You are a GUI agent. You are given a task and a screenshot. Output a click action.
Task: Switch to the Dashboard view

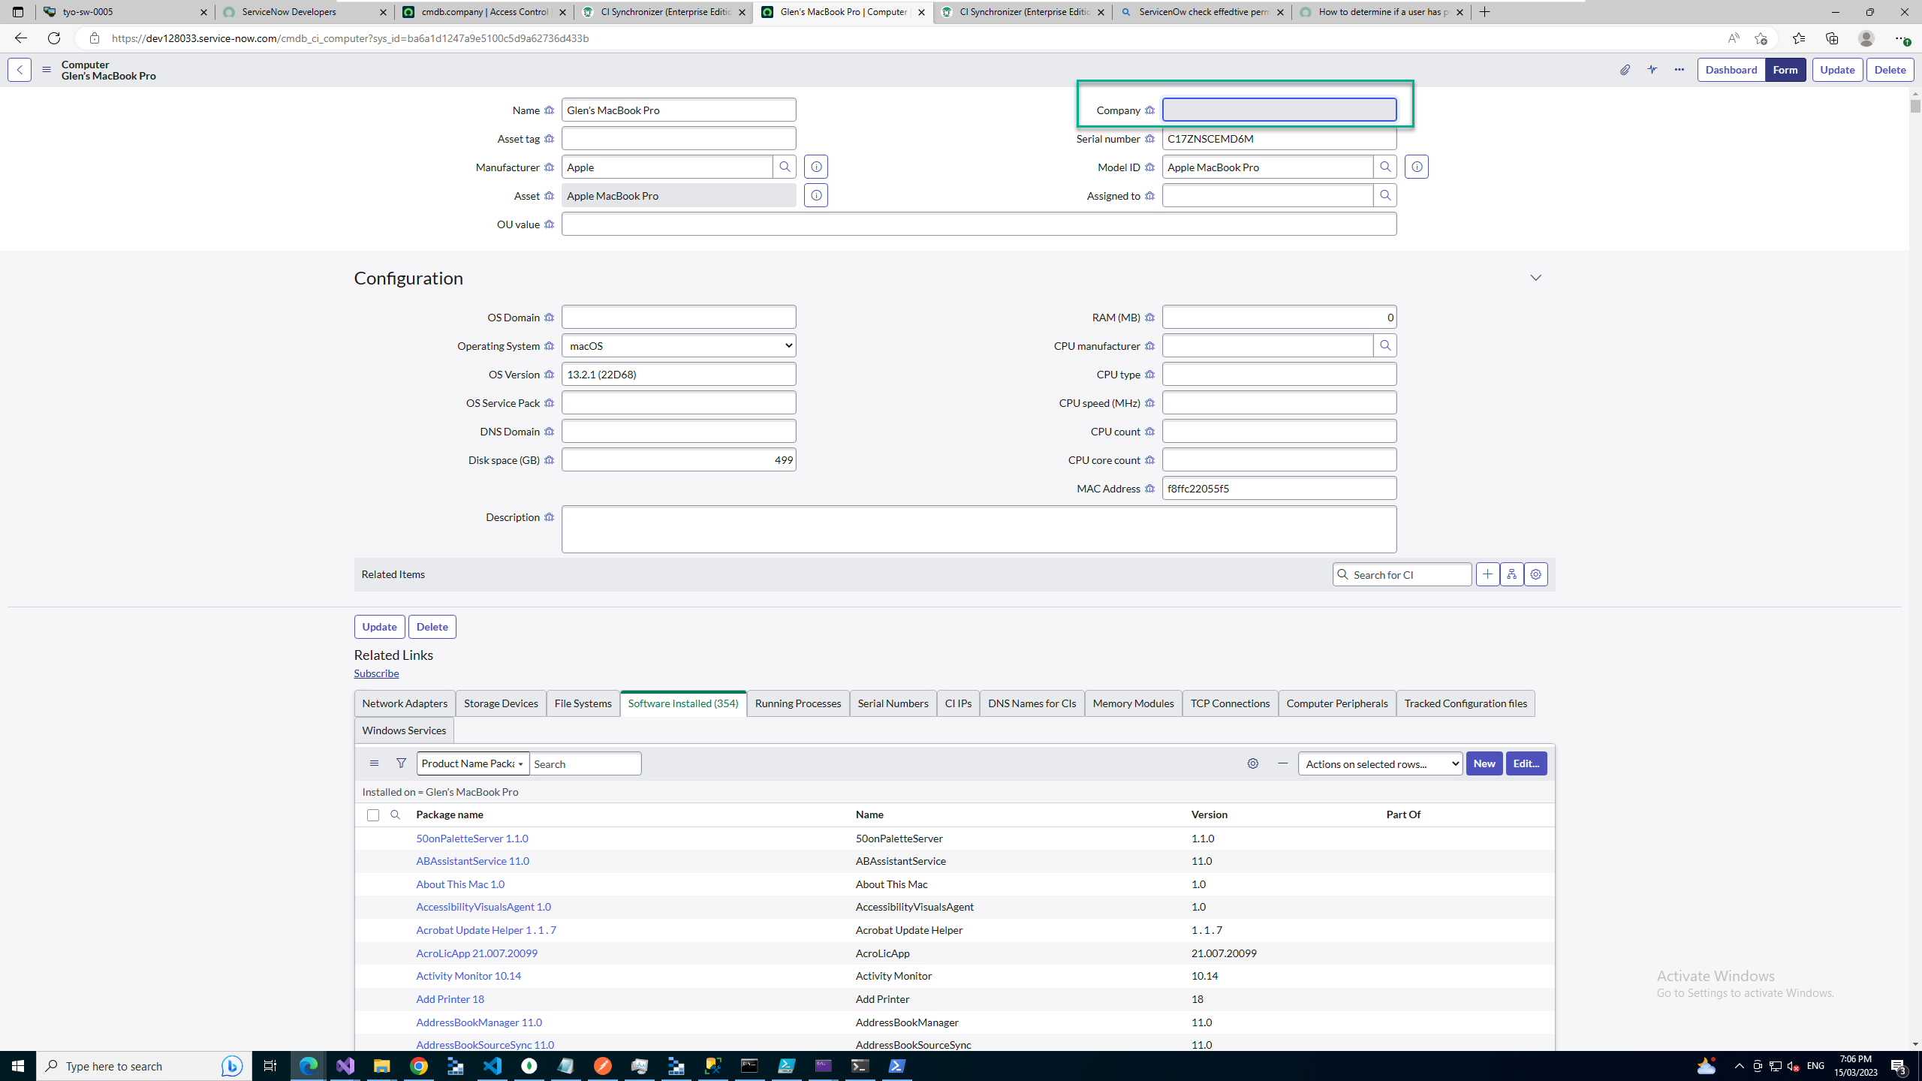pos(1731,70)
